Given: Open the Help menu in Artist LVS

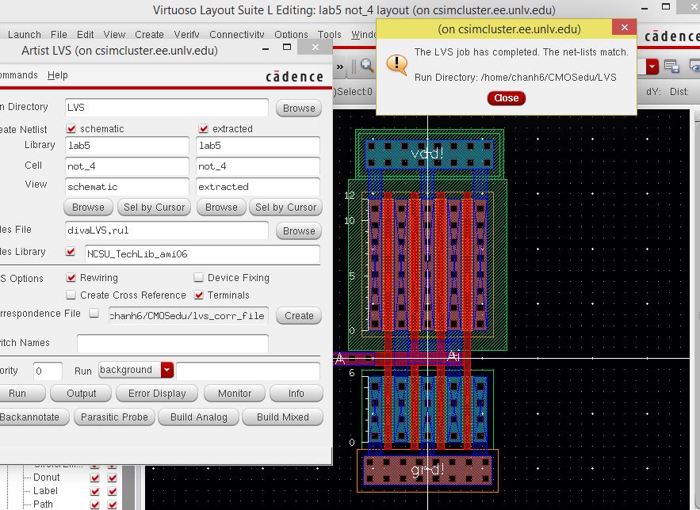Looking at the screenshot, I should click(58, 75).
